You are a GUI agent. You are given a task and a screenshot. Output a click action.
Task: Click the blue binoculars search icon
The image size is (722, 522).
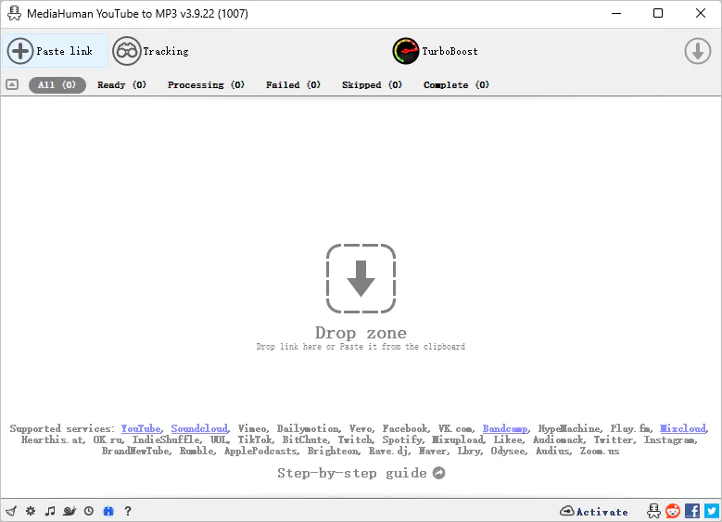[108, 511]
